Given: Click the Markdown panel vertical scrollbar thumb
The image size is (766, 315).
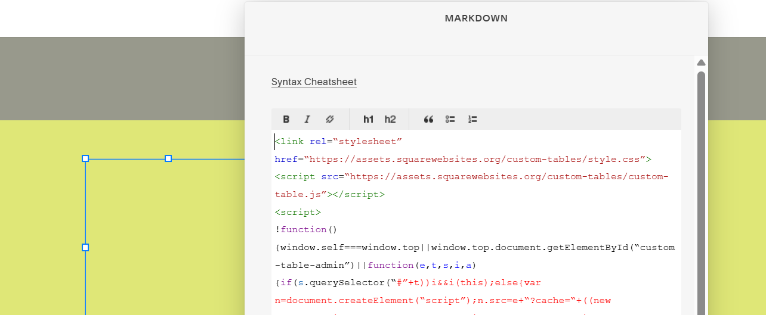Looking at the screenshot, I should pos(702,193).
